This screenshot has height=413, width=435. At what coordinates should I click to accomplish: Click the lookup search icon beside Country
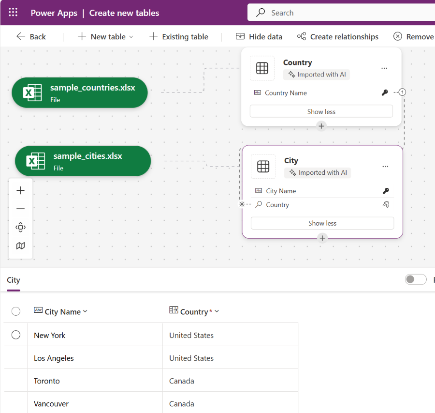point(259,204)
